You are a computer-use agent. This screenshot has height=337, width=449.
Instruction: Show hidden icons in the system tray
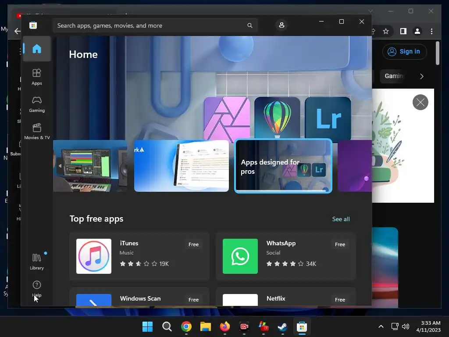pos(381,326)
